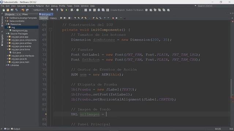Click the INS insert mode indicator

[231, 129]
